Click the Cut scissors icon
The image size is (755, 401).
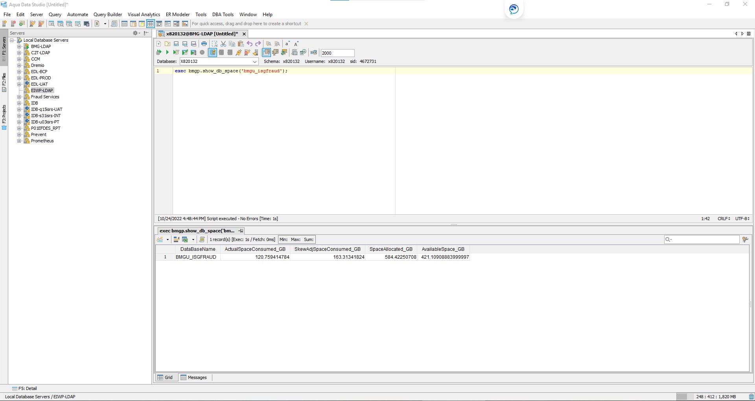pyautogui.click(x=223, y=44)
